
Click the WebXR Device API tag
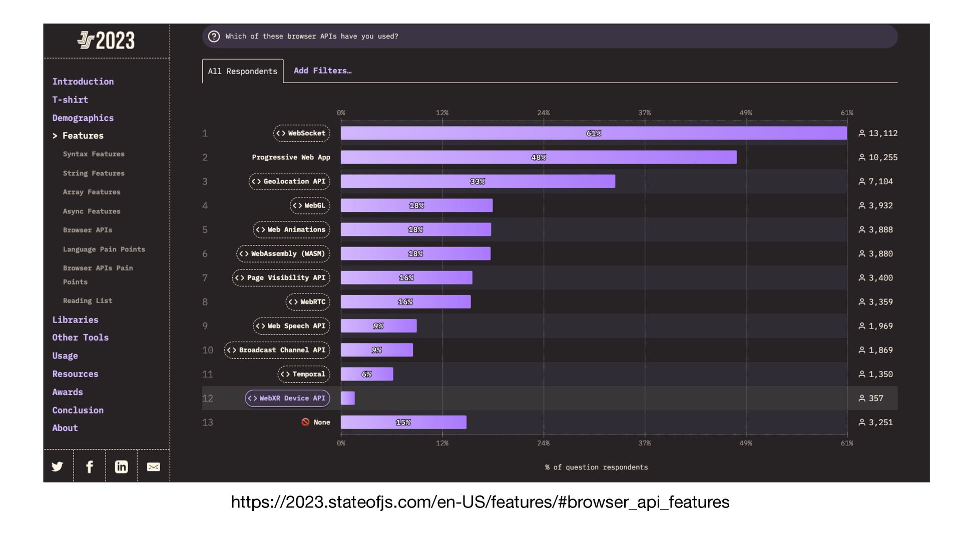[x=287, y=398]
